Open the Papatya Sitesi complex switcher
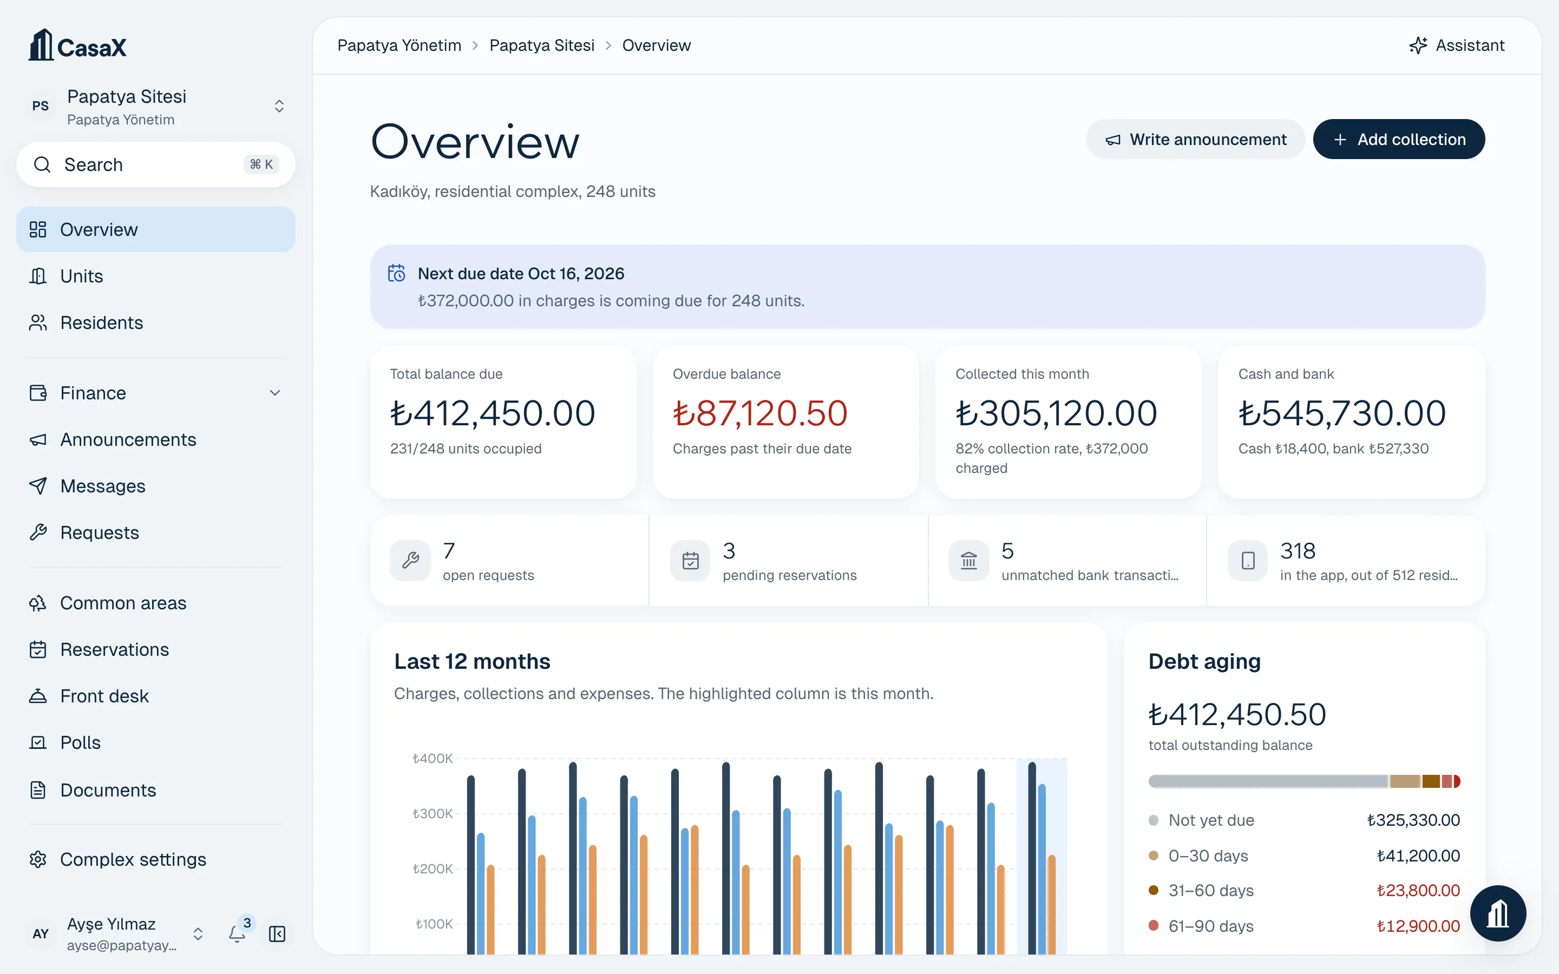Screen dimensions: 1559x974 click(156, 106)
